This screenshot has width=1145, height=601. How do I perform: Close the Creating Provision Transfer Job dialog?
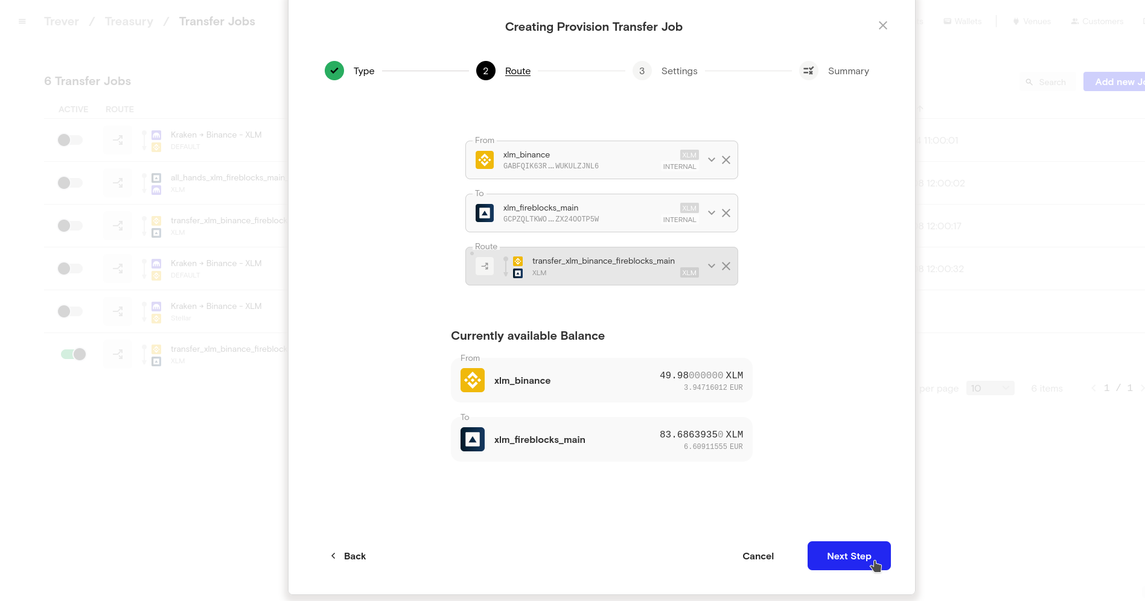point(882,25)
